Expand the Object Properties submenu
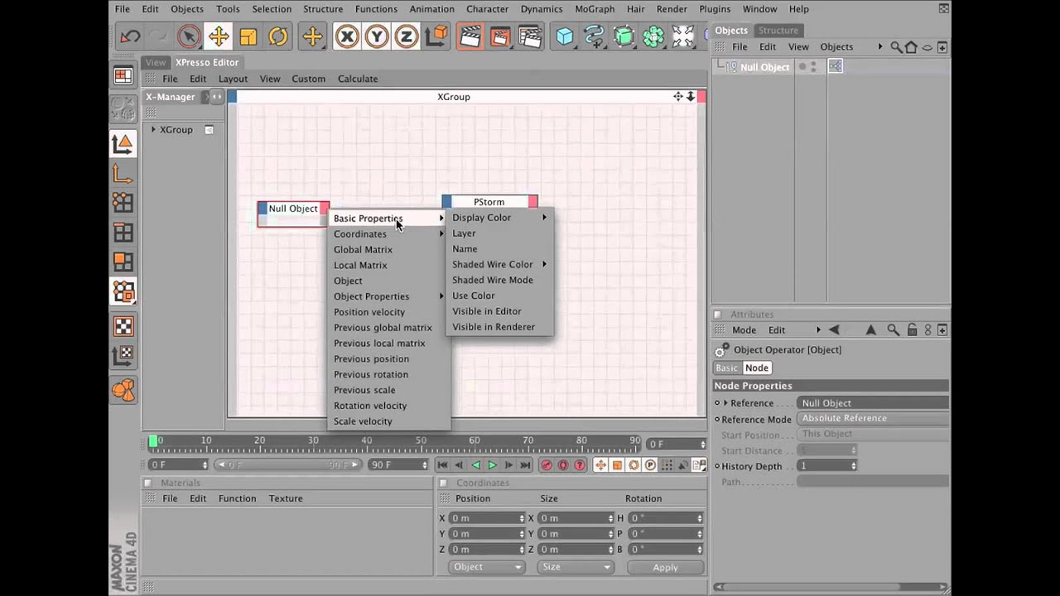 (x=388, y=296)
